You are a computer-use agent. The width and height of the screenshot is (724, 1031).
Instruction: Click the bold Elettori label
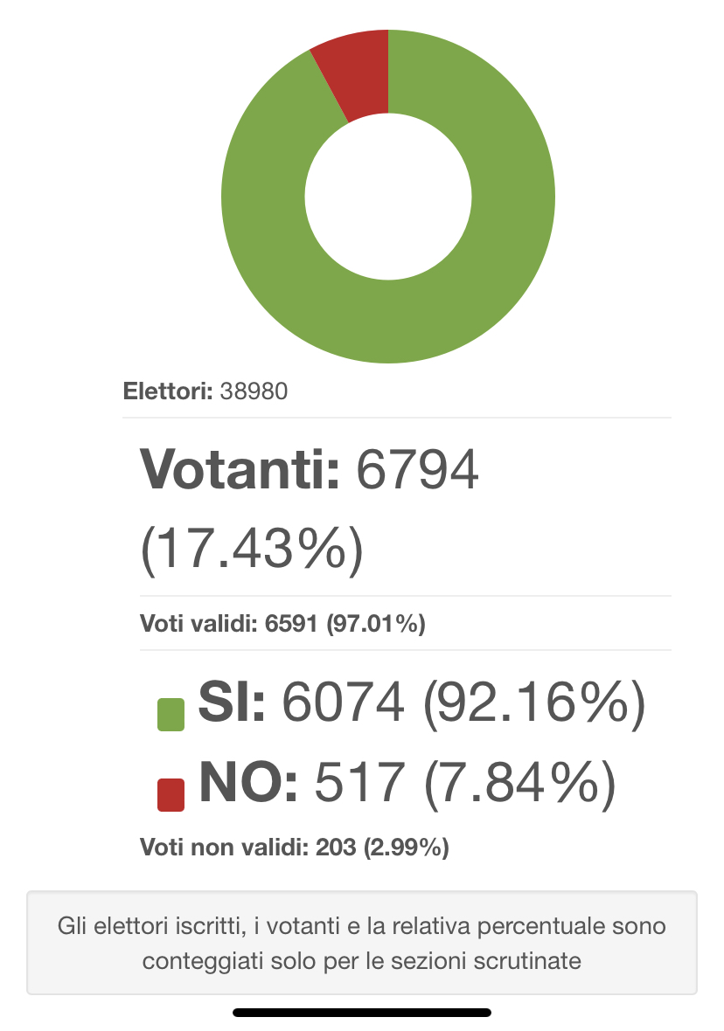[x=168, y=391]
